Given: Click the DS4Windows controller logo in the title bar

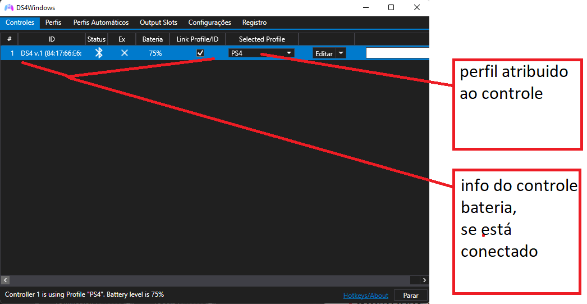Looking at the screenshot, I should click(x=9, y=7).
